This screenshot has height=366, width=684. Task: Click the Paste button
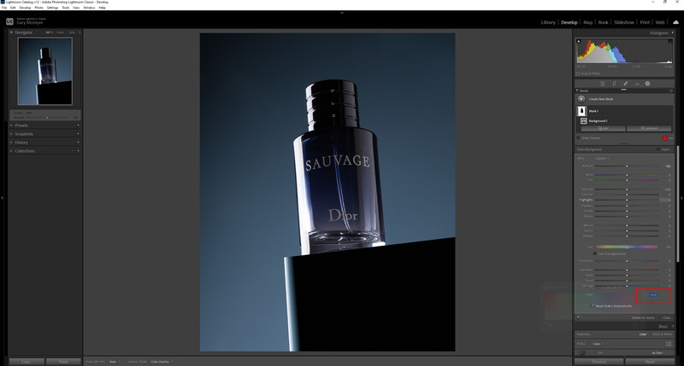[x=63, y=362]
